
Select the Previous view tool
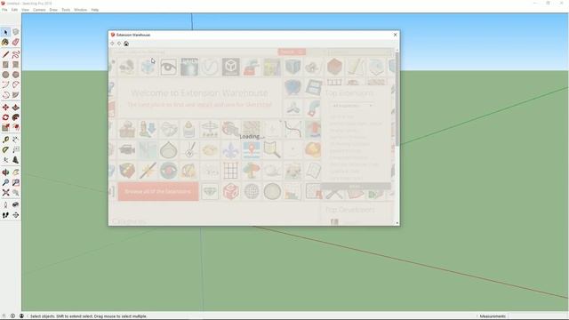pos(16,193)
